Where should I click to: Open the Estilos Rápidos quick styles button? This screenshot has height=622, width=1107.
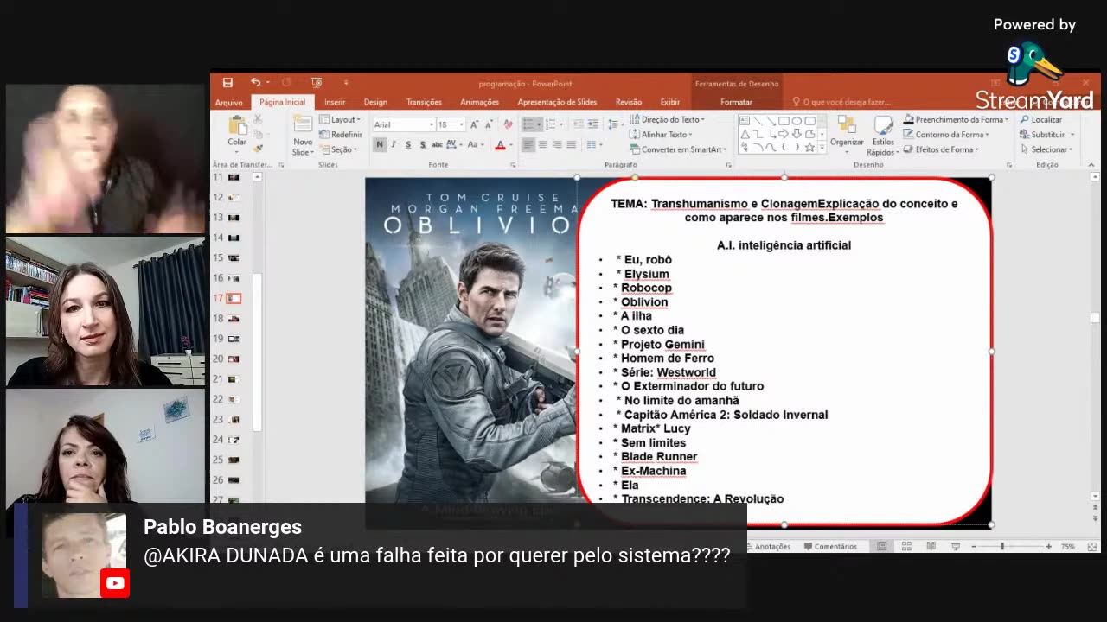tap(883, 136)
